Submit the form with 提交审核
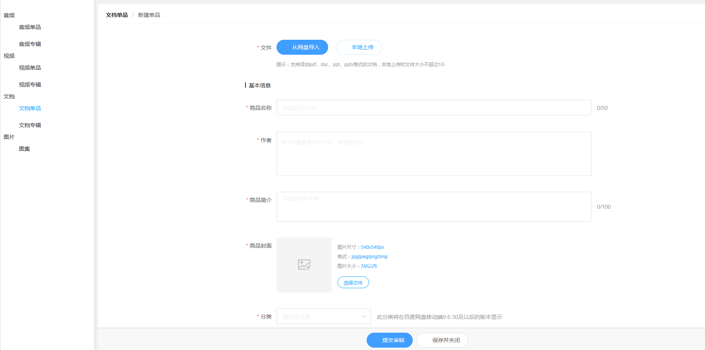 [389, 340]
